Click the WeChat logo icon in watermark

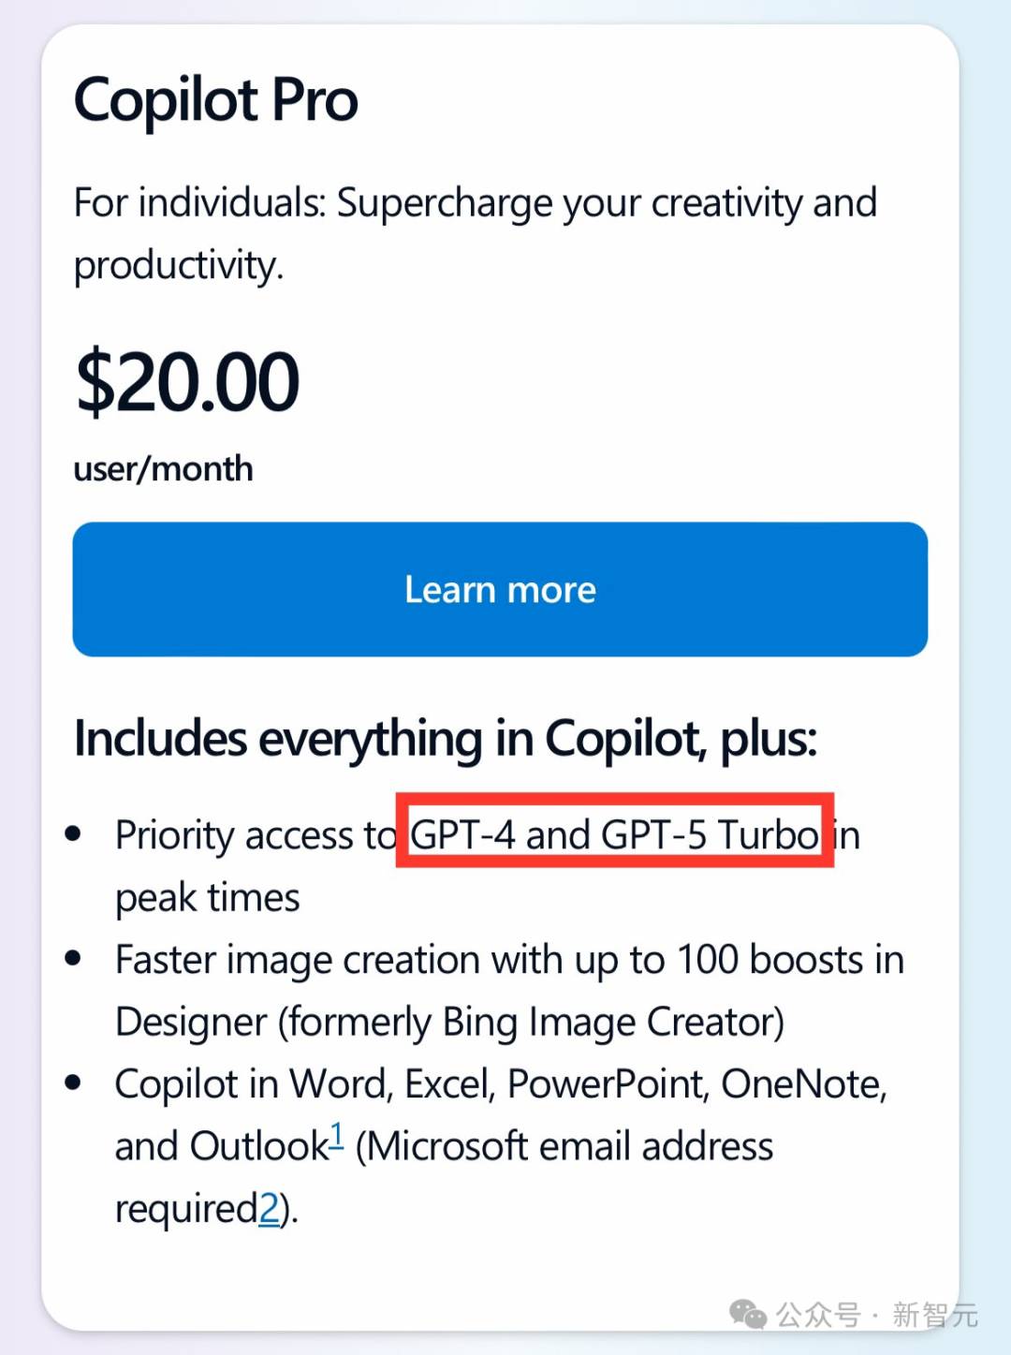click(x=748, y=1314)
